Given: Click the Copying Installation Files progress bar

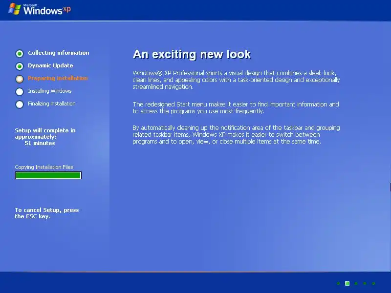Looking at the screenshot, I should pos(48,175).
